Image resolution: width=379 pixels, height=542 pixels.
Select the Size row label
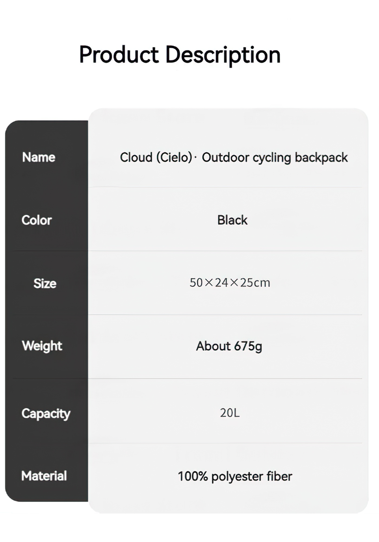(x=45, y=283)
